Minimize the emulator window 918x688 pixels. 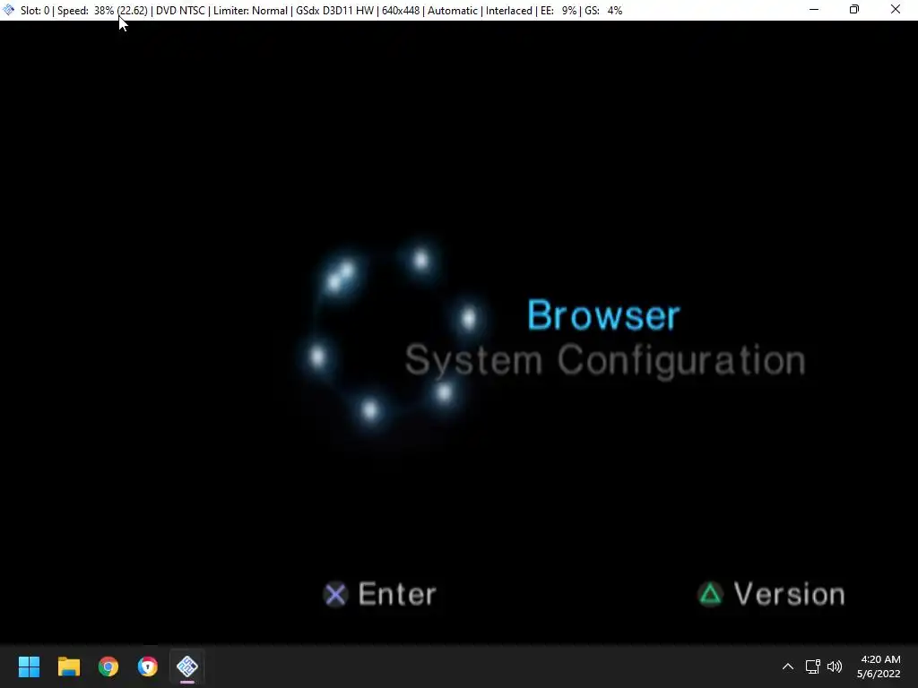(814, 9)
